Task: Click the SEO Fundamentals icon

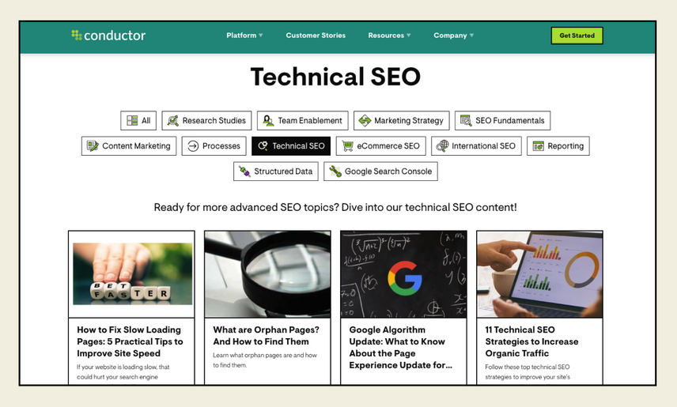Action: click(x=466, y=120)
